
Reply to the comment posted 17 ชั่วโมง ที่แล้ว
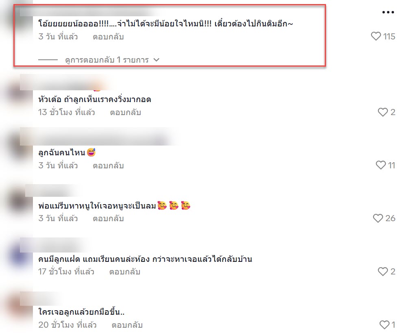125,272
